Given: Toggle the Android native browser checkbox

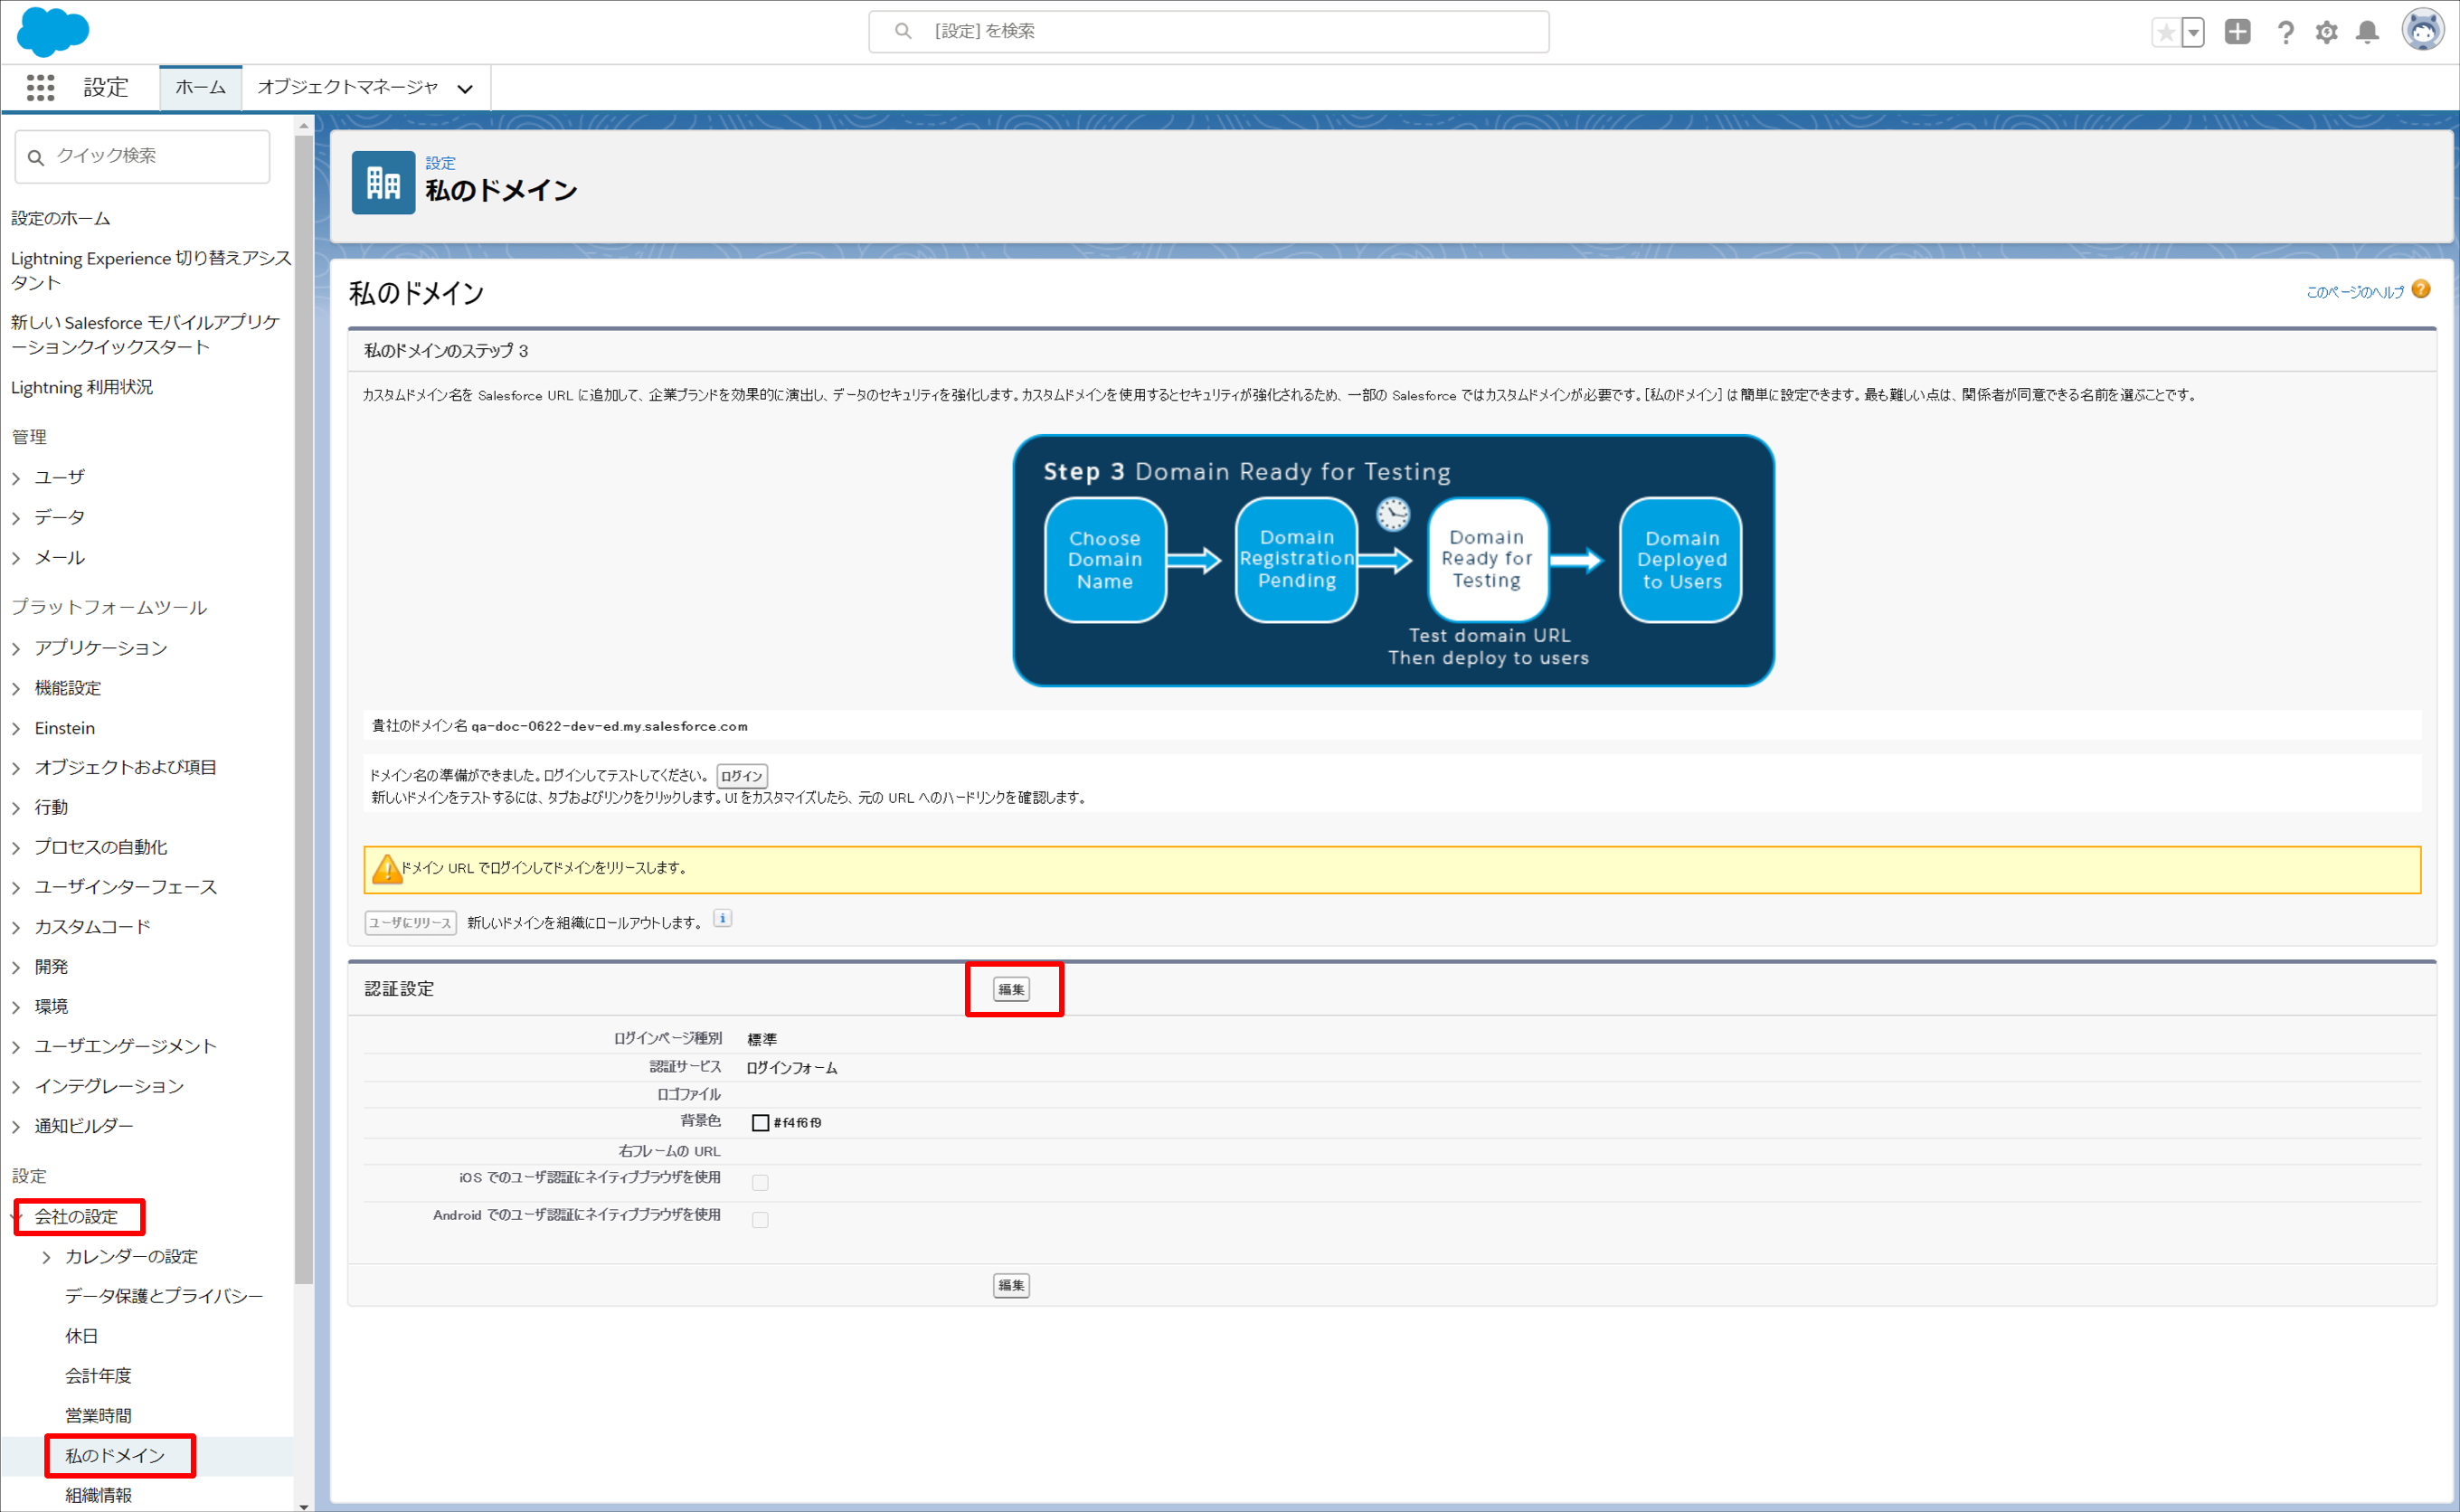Looking at the screenshot, I should (x=760, y=1220).
